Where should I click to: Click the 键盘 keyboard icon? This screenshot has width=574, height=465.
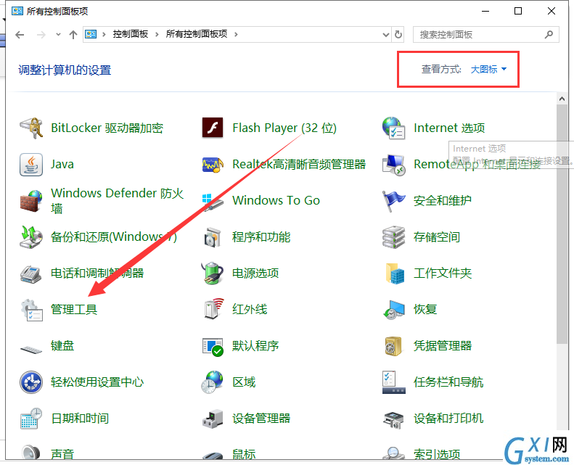[x=31, y=349]
